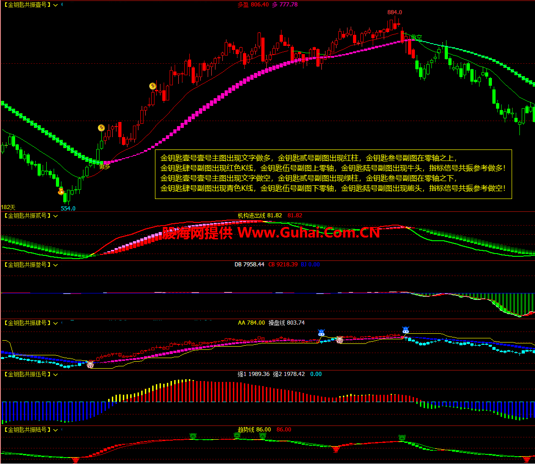Click the middle red down marker in the 陆号 panel
The image size is (535, 464).
point(336,450)
